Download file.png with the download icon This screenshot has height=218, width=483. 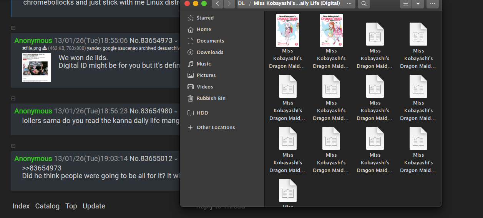(x=44, y=48)
